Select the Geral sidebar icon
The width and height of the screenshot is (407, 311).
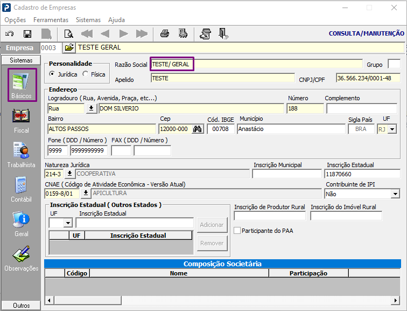point(22,224)
